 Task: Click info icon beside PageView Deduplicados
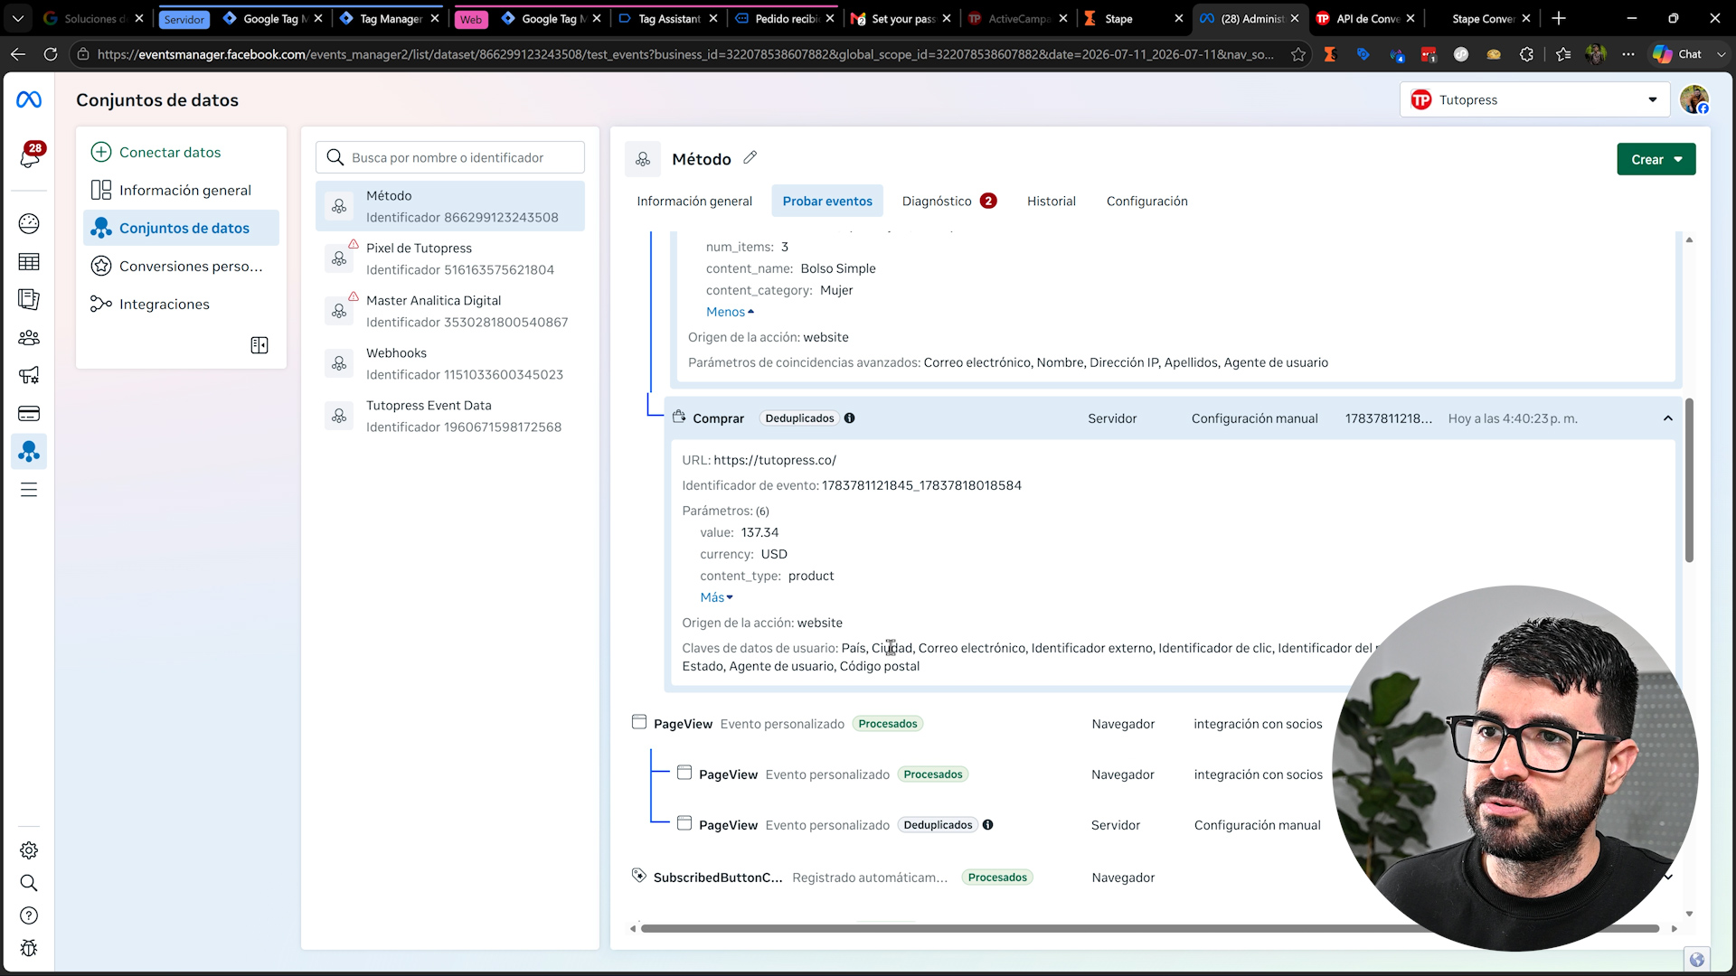point(987,825)
